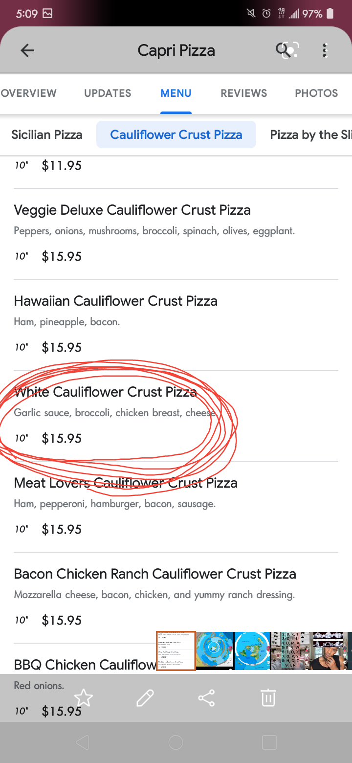The height and width of the screenshot is (763, 352).
Task: Tap the back arrow beside Capri Pizza
Action: pos(27,50)
